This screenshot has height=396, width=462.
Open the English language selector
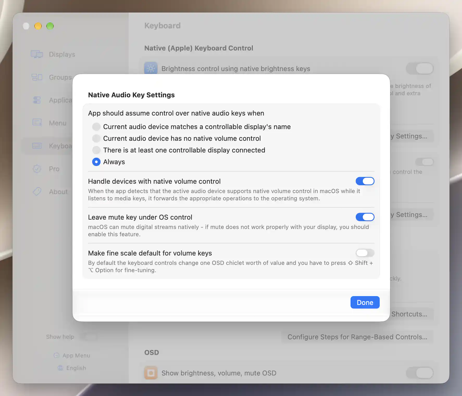[72, 368]
